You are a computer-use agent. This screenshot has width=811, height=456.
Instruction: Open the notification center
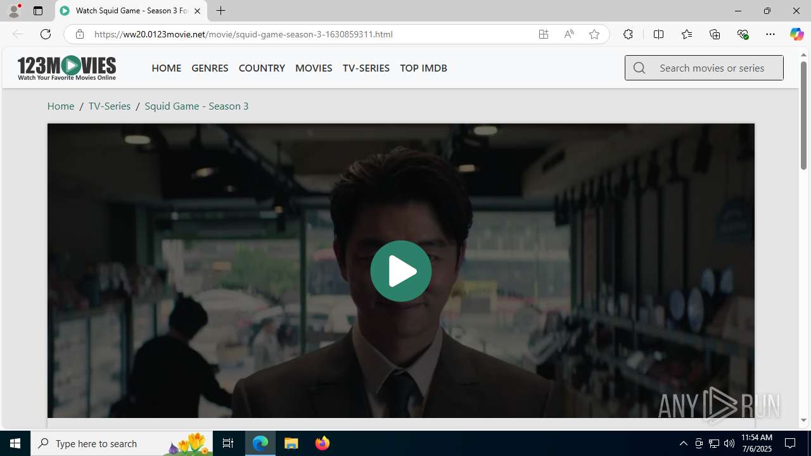tap(791, 443)
